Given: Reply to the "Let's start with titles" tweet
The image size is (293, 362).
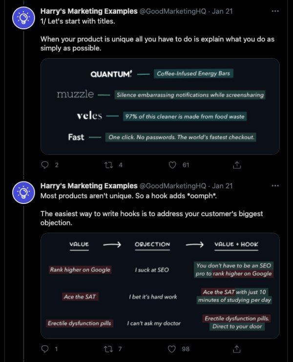Looking at the screenshot, I should 45,165.
